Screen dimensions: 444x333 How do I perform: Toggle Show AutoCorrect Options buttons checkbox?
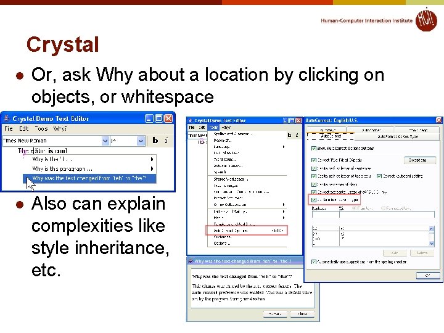(x=314, y=149)
